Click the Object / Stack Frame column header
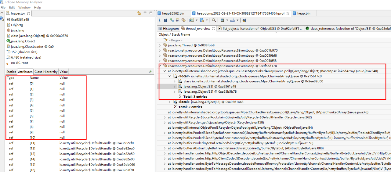Viewport: 391px width, 172px height. (x=174, y=34)
